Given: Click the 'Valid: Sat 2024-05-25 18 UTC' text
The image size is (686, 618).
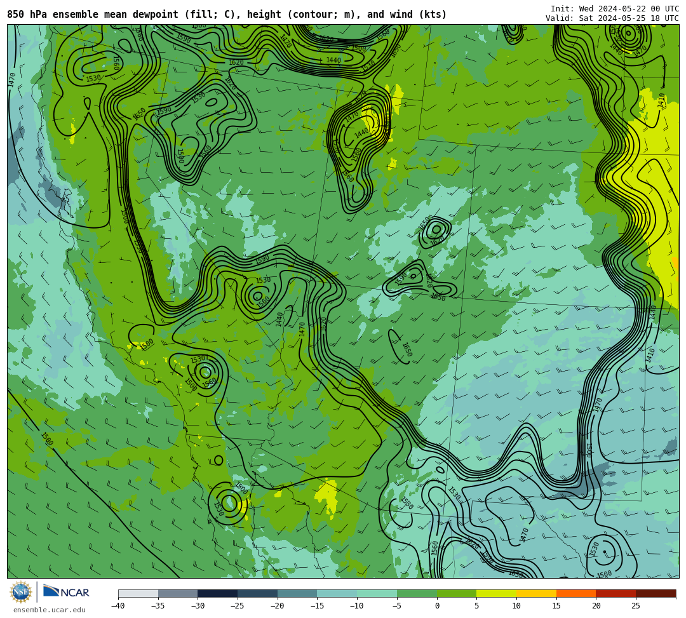Looking at the screenshot, I should coord(612,18).
